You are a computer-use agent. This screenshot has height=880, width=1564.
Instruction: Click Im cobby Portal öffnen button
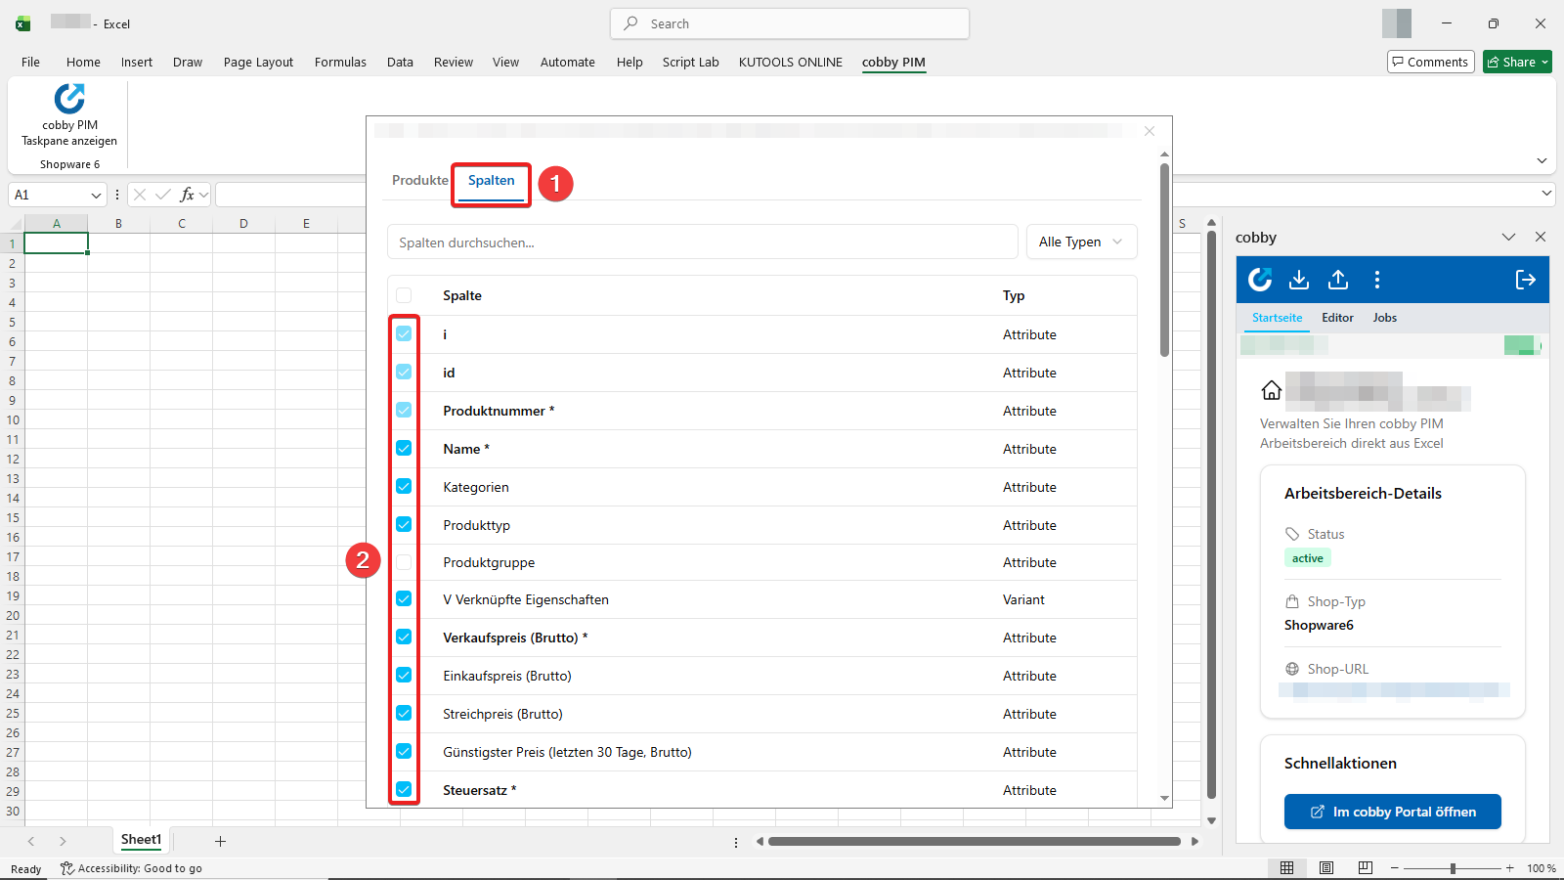(x=1392, y=812)
